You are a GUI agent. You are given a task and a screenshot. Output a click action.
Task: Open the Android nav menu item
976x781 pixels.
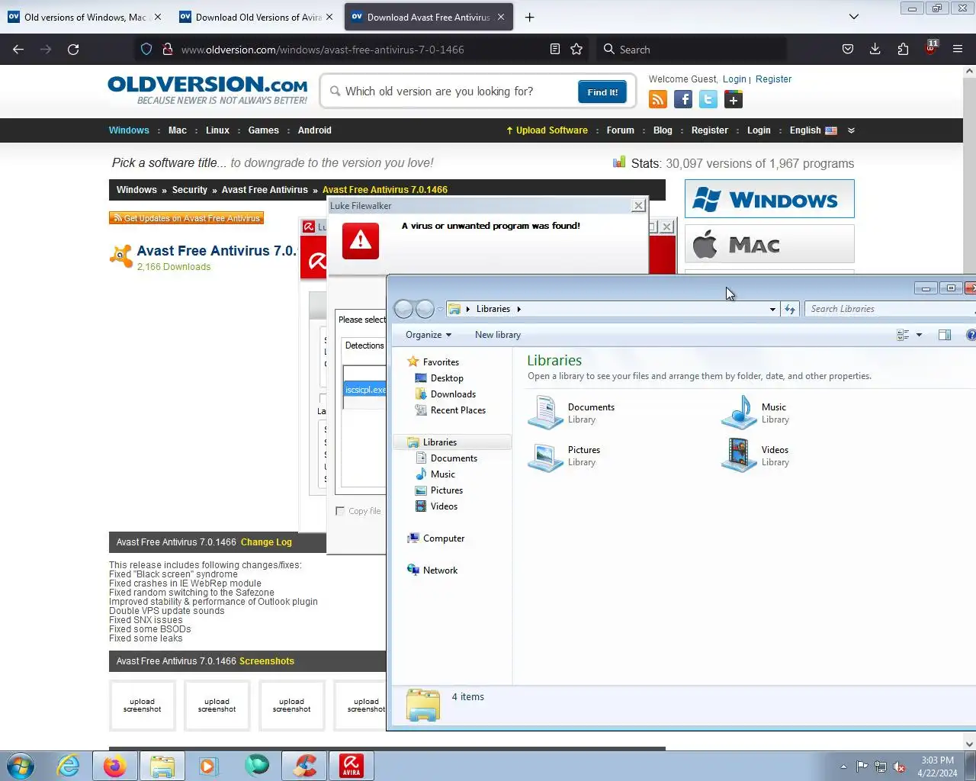coord(314,130)
